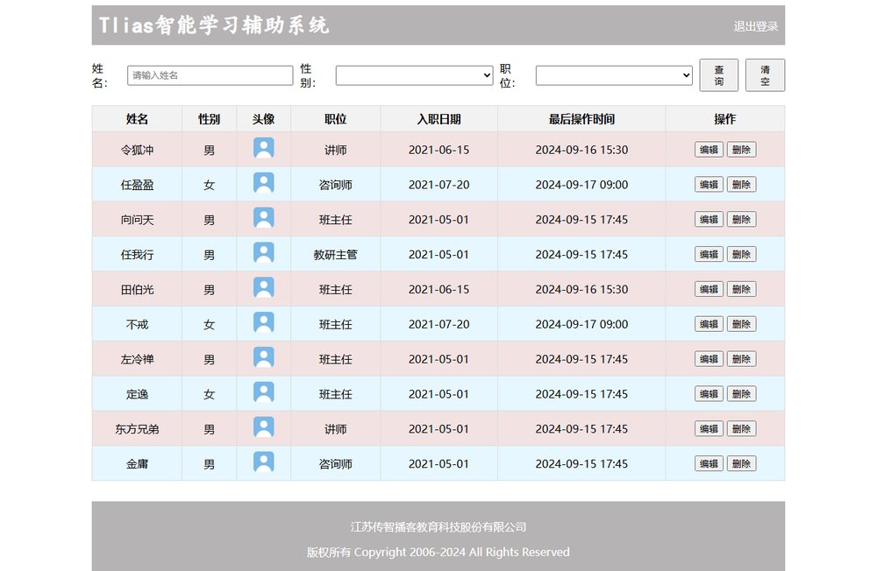Delete the 东方兄弟 record
877x571 pixels.
pos(742,429)
